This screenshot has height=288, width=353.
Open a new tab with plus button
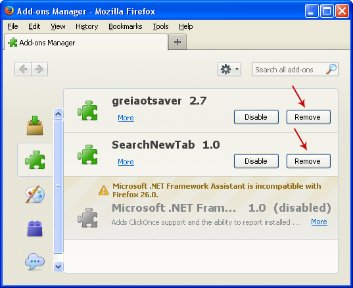[177, 42]
